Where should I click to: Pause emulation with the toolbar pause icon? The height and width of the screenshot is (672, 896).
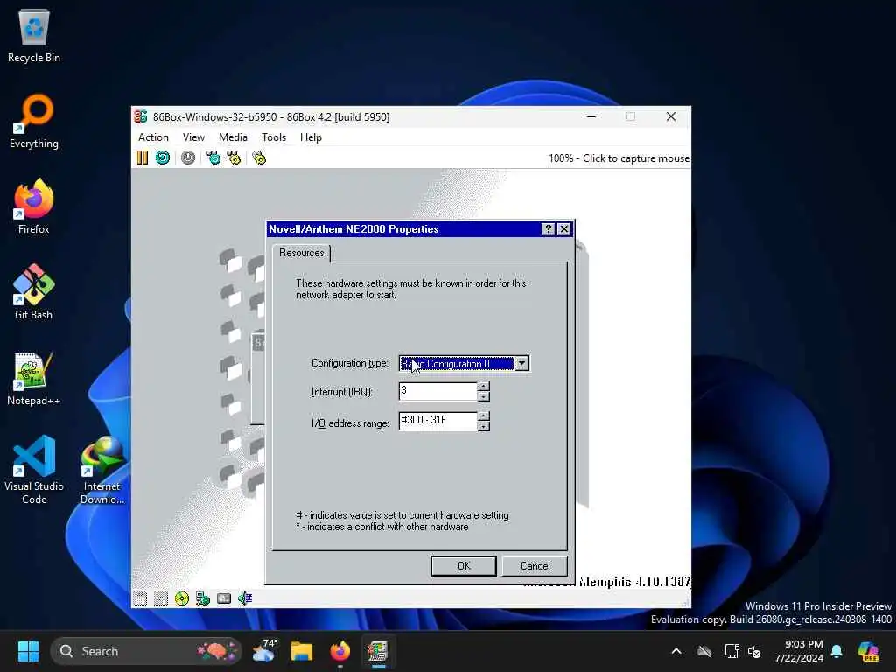[x=143, y=157]
